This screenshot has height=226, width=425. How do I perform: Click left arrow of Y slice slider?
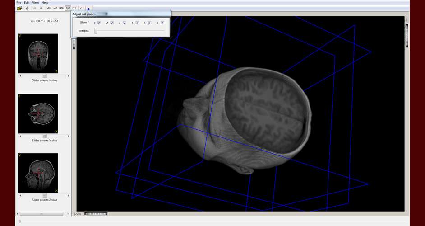point(20,136)
